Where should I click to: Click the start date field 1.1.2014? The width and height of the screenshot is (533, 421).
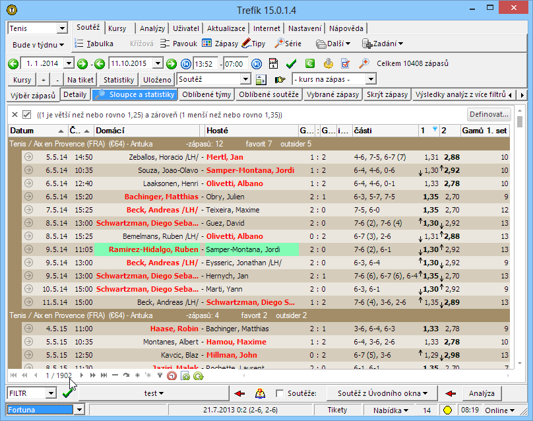(42, 64)
